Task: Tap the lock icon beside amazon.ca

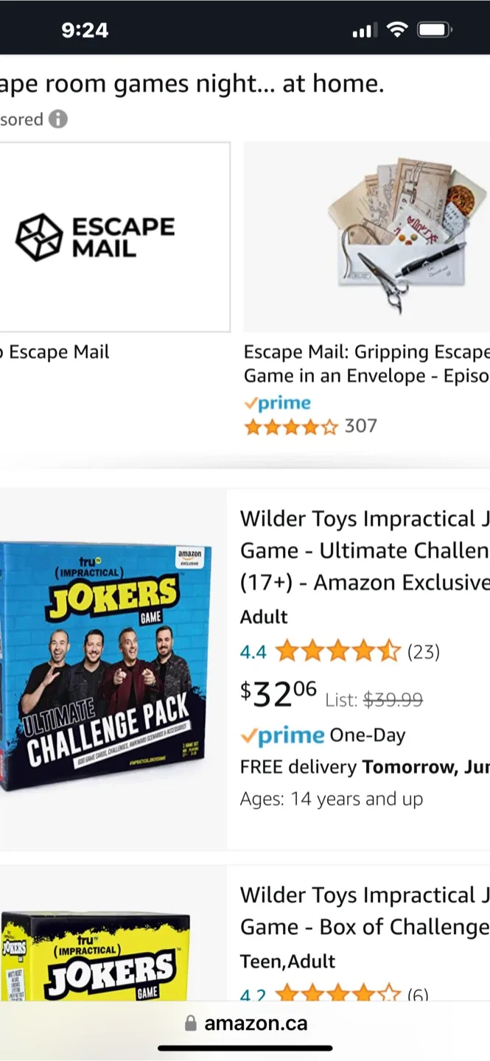Action: (189, 1022)
